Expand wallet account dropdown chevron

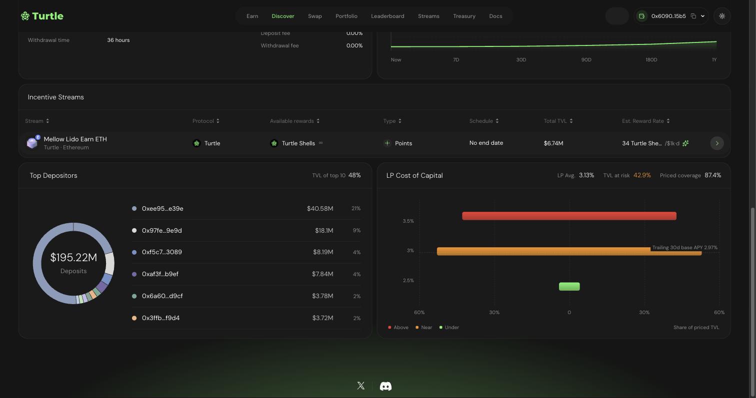click(702, 16)
